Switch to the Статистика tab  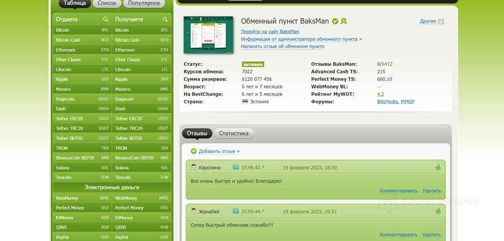pos(233,133)
